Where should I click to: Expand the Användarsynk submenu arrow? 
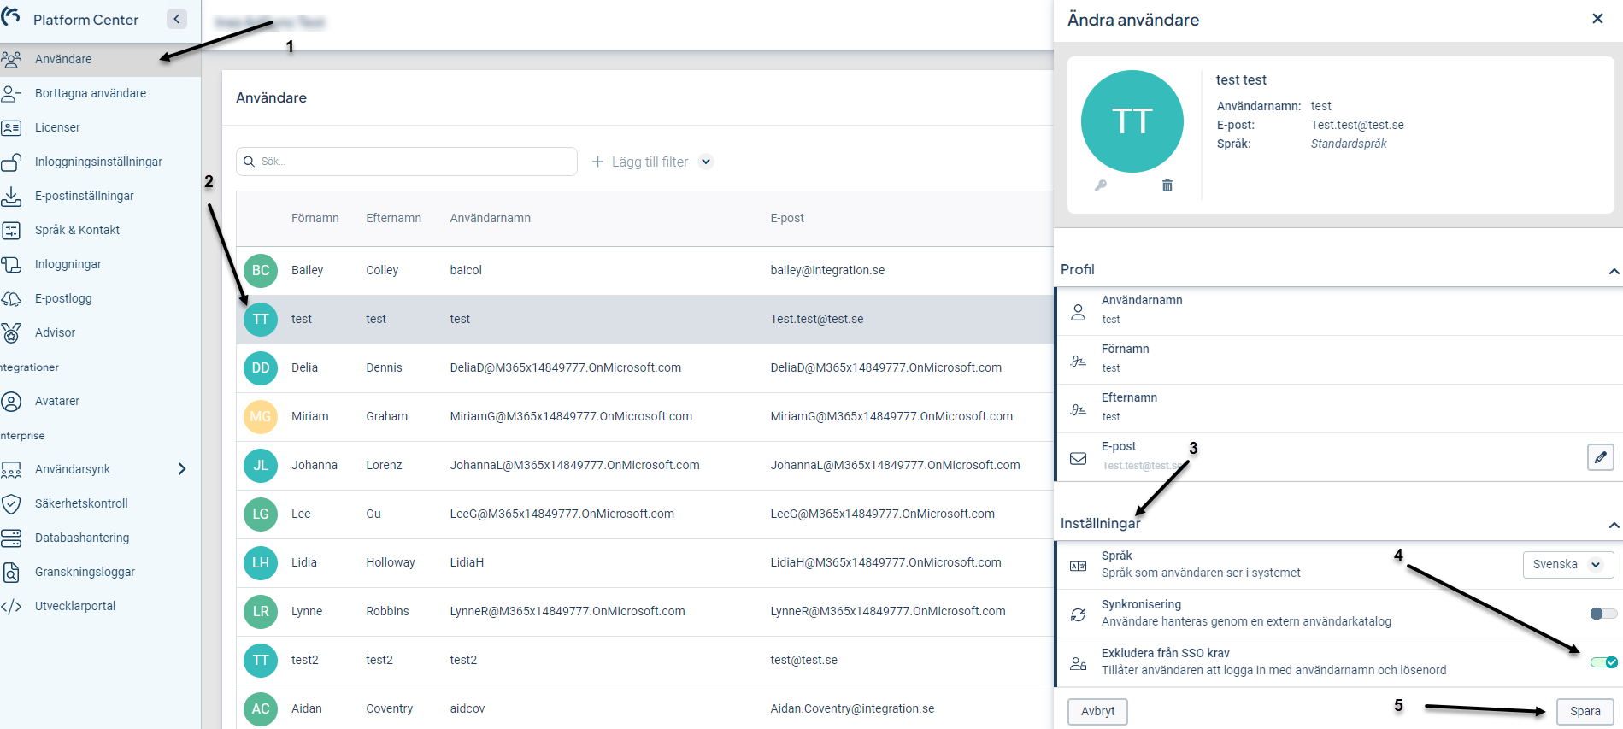[x=181, y=469]
